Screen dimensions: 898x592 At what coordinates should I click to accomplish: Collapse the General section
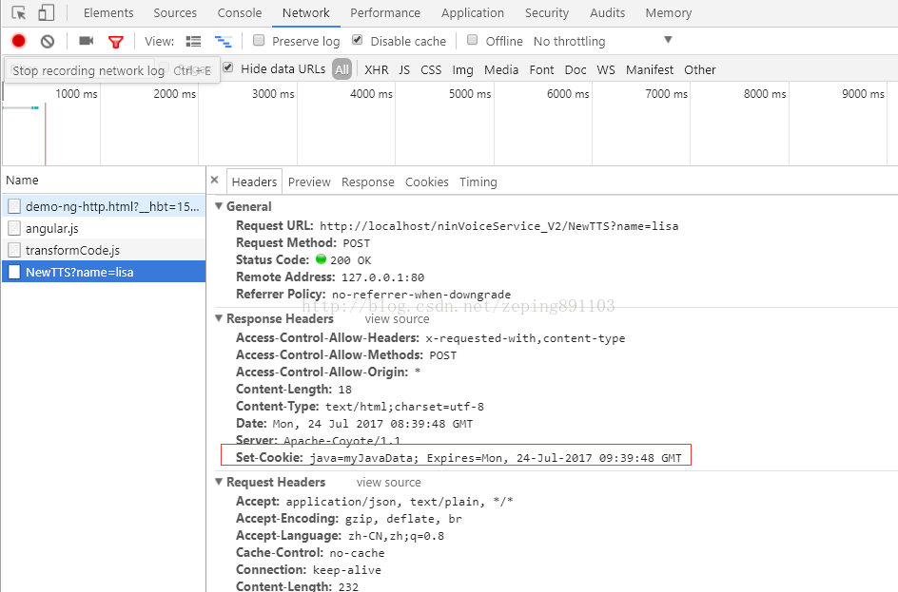click(x=219, y=206)
